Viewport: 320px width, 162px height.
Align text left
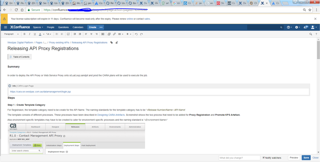tap(86, 34)
